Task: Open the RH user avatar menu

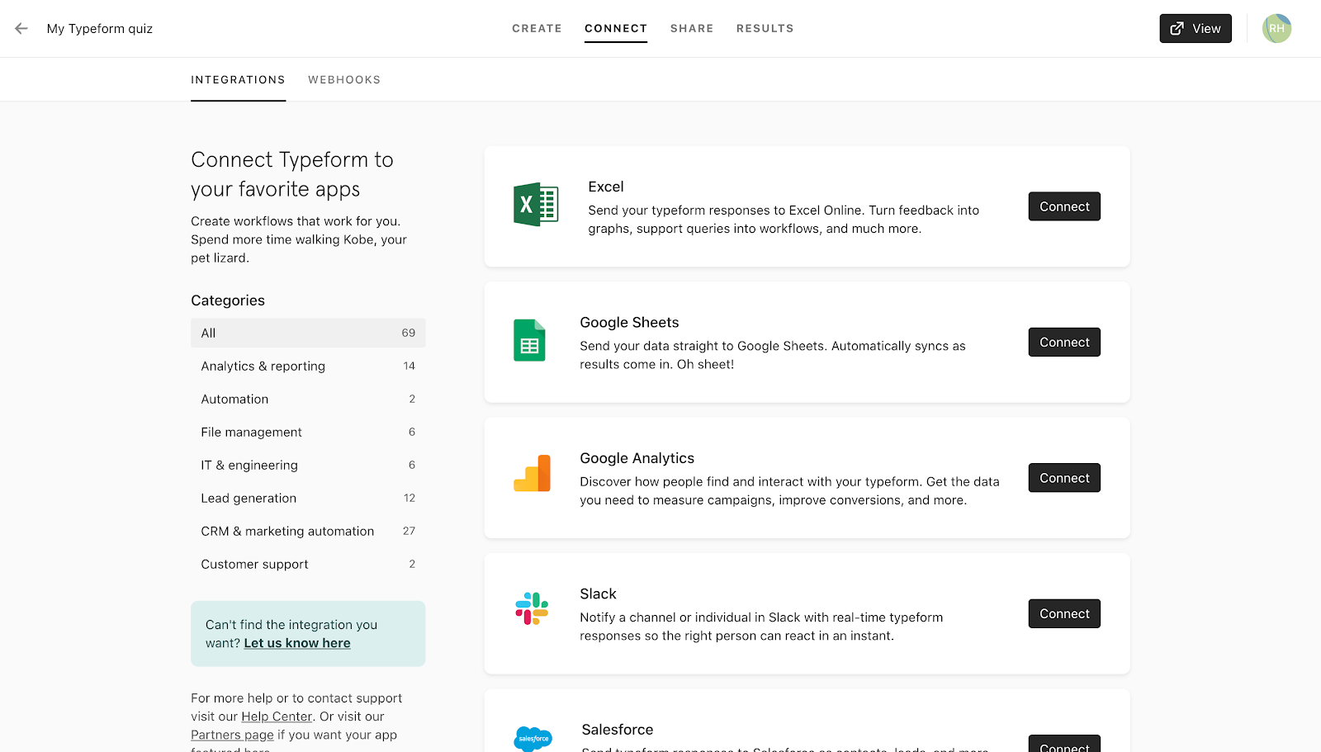Action: click(x=1276, y=28)
